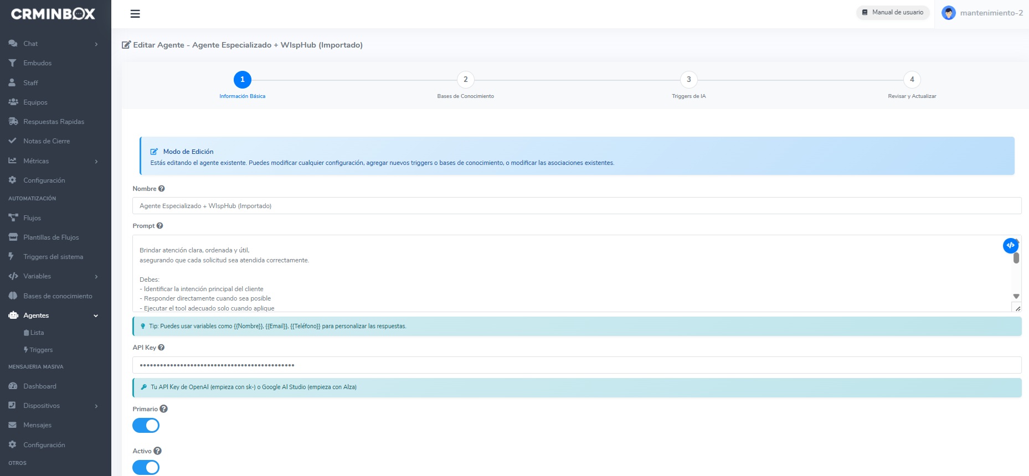Click the help icon next to API Key
The width and height of the screenshot is (1029, 476).
[161, 348]
